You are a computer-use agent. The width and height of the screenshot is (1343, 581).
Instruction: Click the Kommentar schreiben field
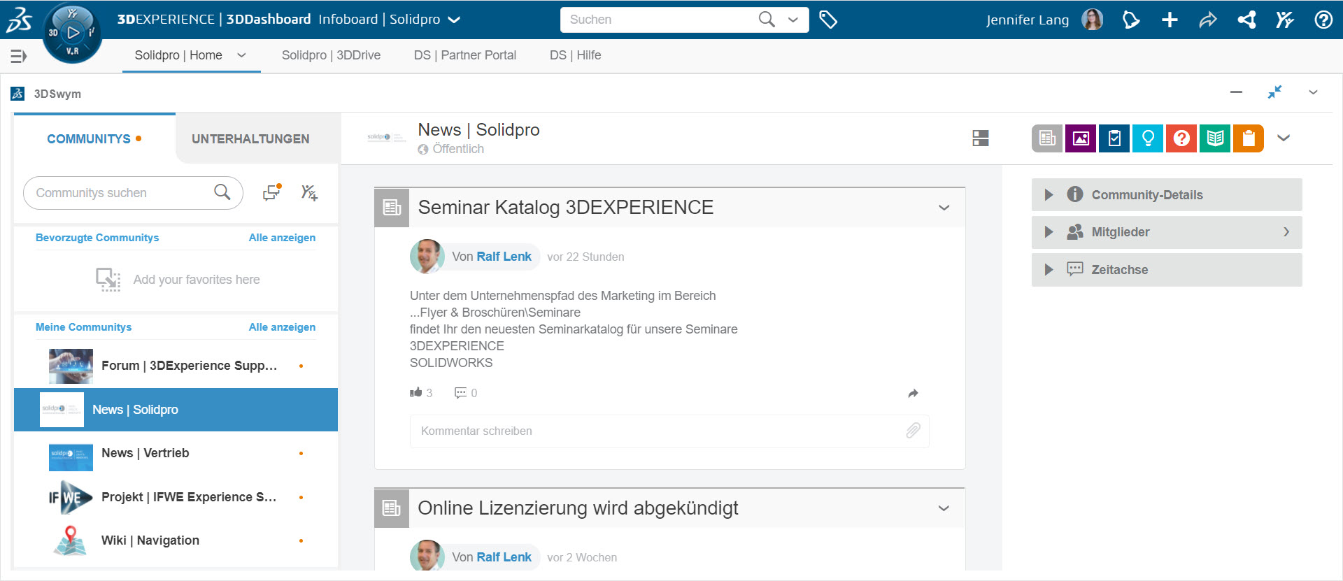point(669,431)
